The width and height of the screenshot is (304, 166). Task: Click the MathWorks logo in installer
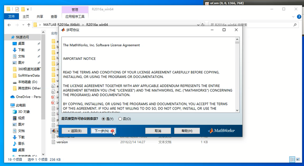[x=221, y=131]
